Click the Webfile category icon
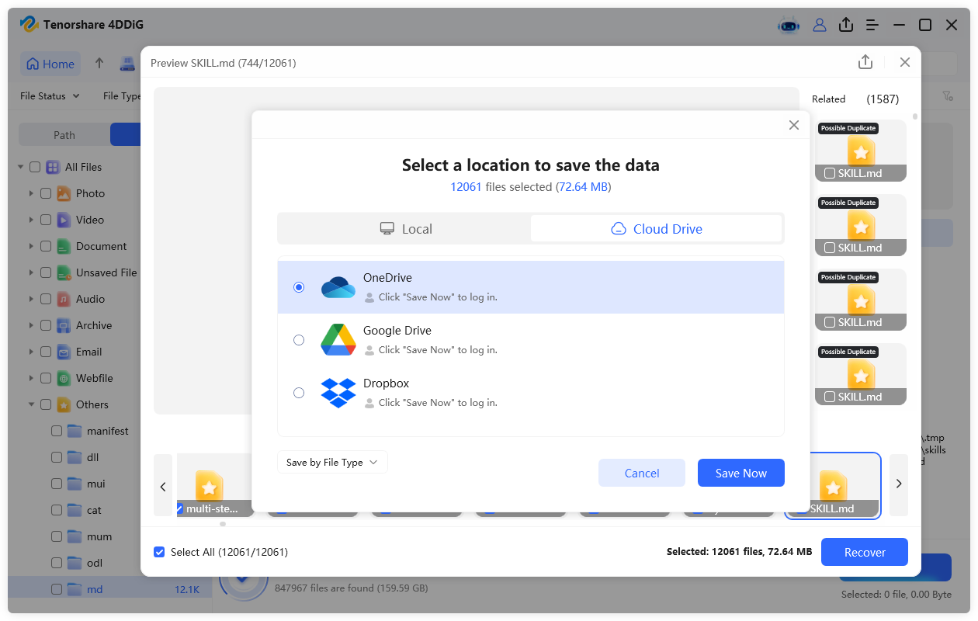Viewport: 978px width, 621px height. coord(64,378)
